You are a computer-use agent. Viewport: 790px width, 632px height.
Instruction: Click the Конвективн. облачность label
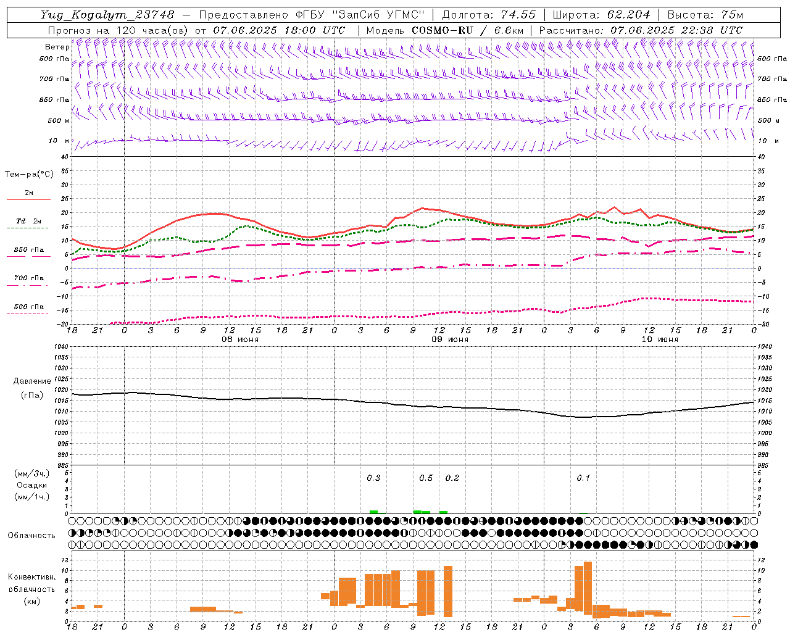pyautogui.click(x=31, y=583)
